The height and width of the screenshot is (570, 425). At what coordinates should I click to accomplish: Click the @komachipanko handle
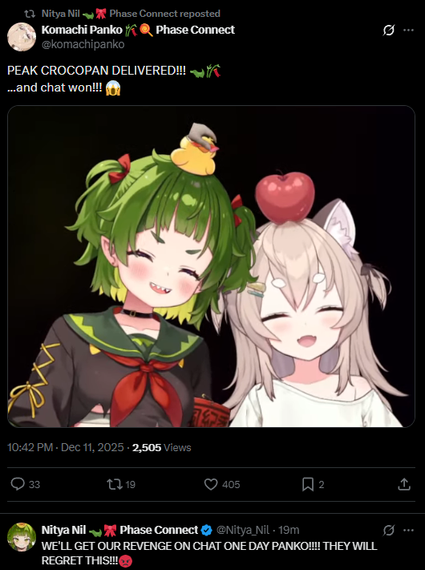pos(83,44)
